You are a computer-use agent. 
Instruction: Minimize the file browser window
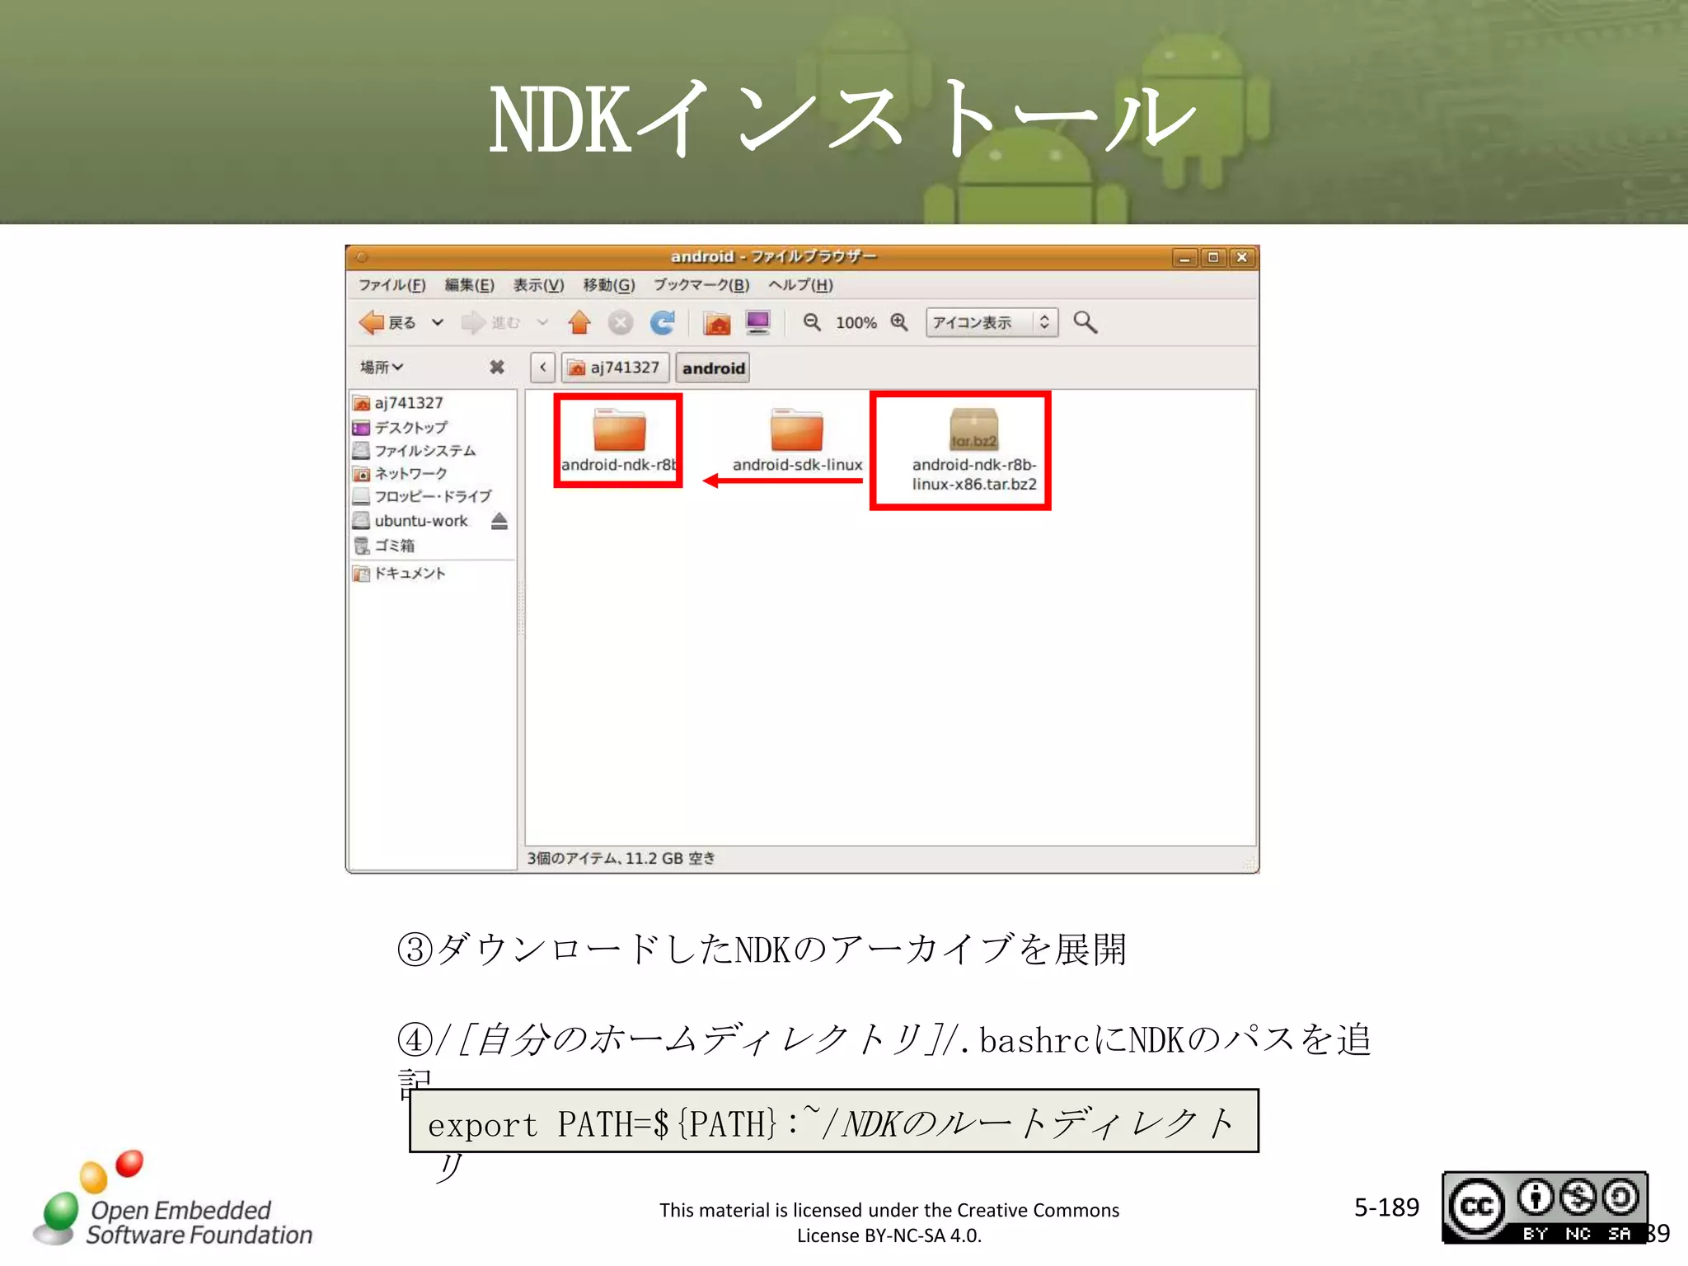(x=1184, y=258)
